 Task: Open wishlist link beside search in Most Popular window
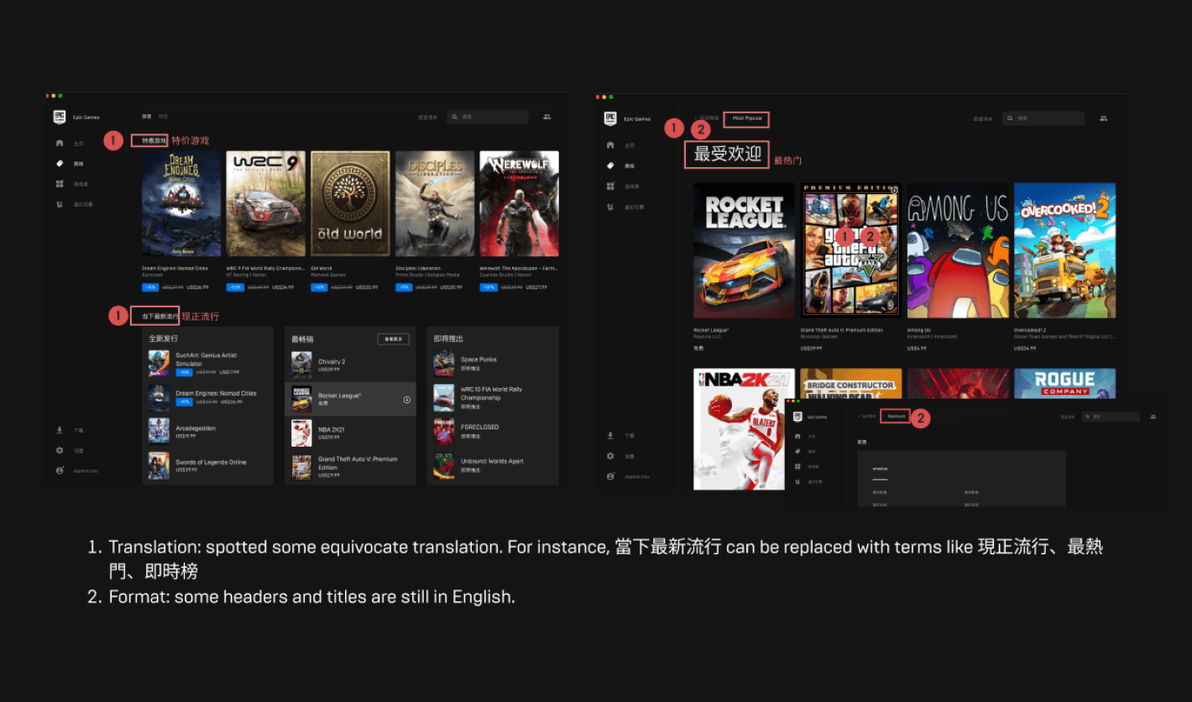[983, 119]
